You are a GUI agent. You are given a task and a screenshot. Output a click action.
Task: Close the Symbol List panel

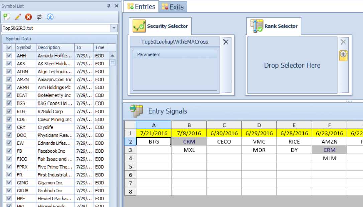pos(116,6)
